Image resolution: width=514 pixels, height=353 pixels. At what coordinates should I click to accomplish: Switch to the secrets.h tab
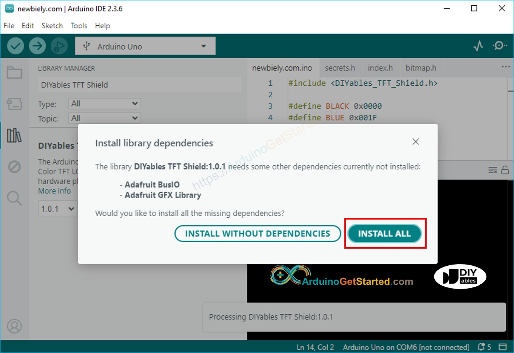tap(340, 67)
